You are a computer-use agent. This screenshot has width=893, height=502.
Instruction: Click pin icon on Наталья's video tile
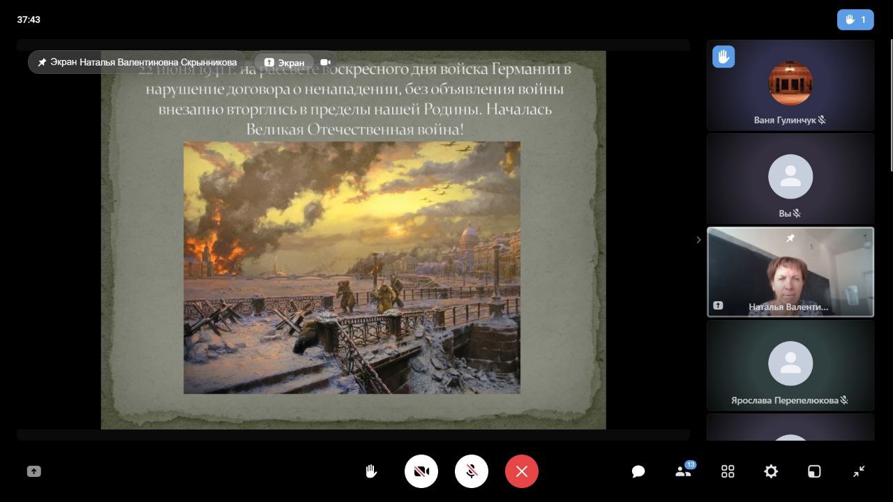click(790, 238)
